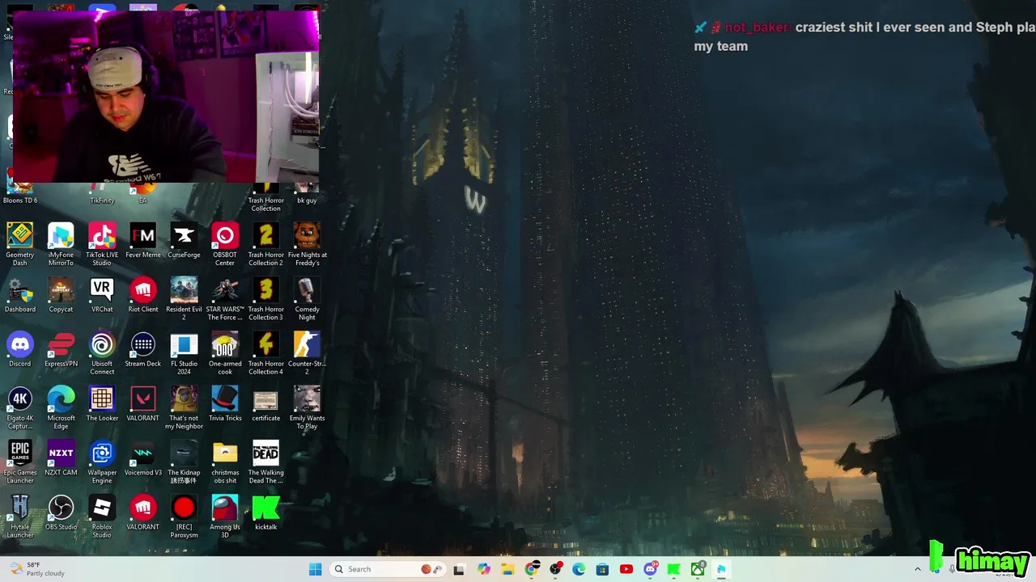Open the OBSBOT Center shortcut
The width and height of the screenshot is (1036, 582).
pyautogui.click(x=225, y=244)
